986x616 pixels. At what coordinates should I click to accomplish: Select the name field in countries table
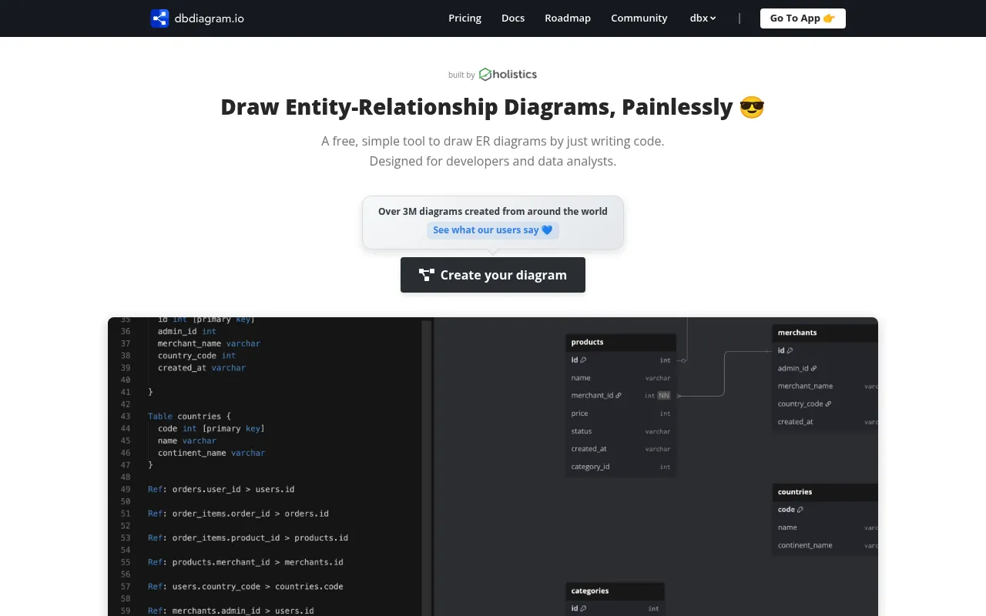click(x=825, y=527)
